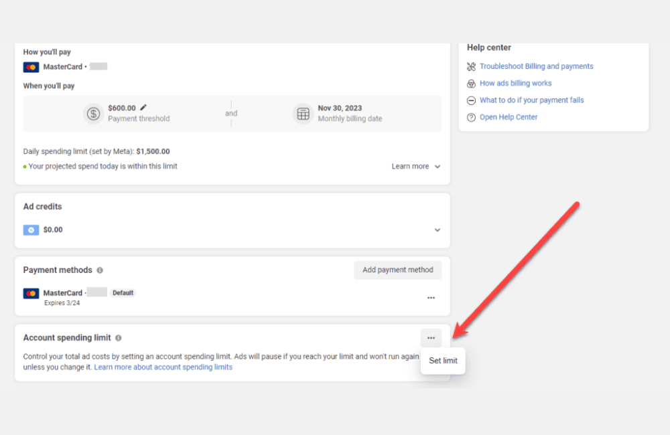Expand the Ad credits section chevron

(438, 230)
